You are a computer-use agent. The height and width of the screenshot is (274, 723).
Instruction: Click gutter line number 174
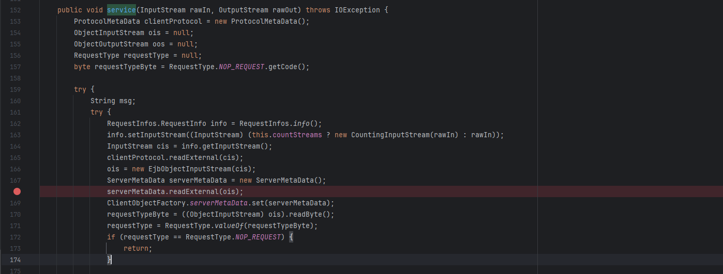click(x=16, y=260)
